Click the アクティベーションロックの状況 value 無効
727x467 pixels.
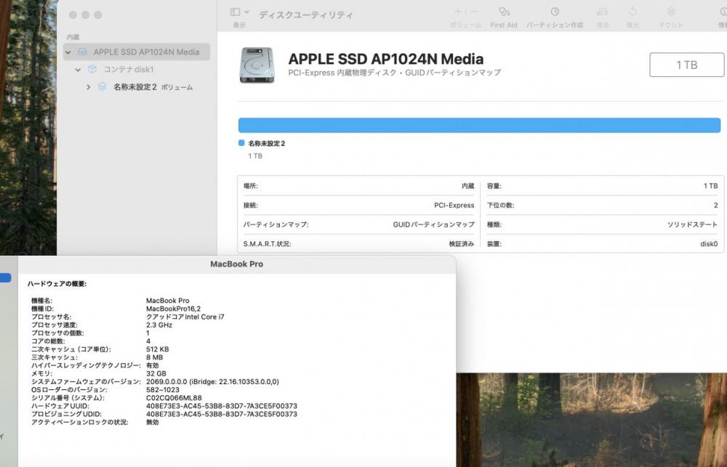click(153, 423)
